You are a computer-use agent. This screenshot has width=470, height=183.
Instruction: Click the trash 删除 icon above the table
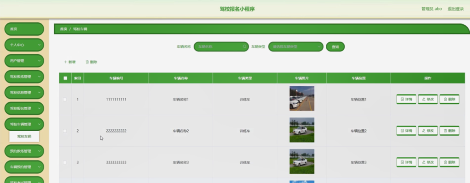(87, 62)
